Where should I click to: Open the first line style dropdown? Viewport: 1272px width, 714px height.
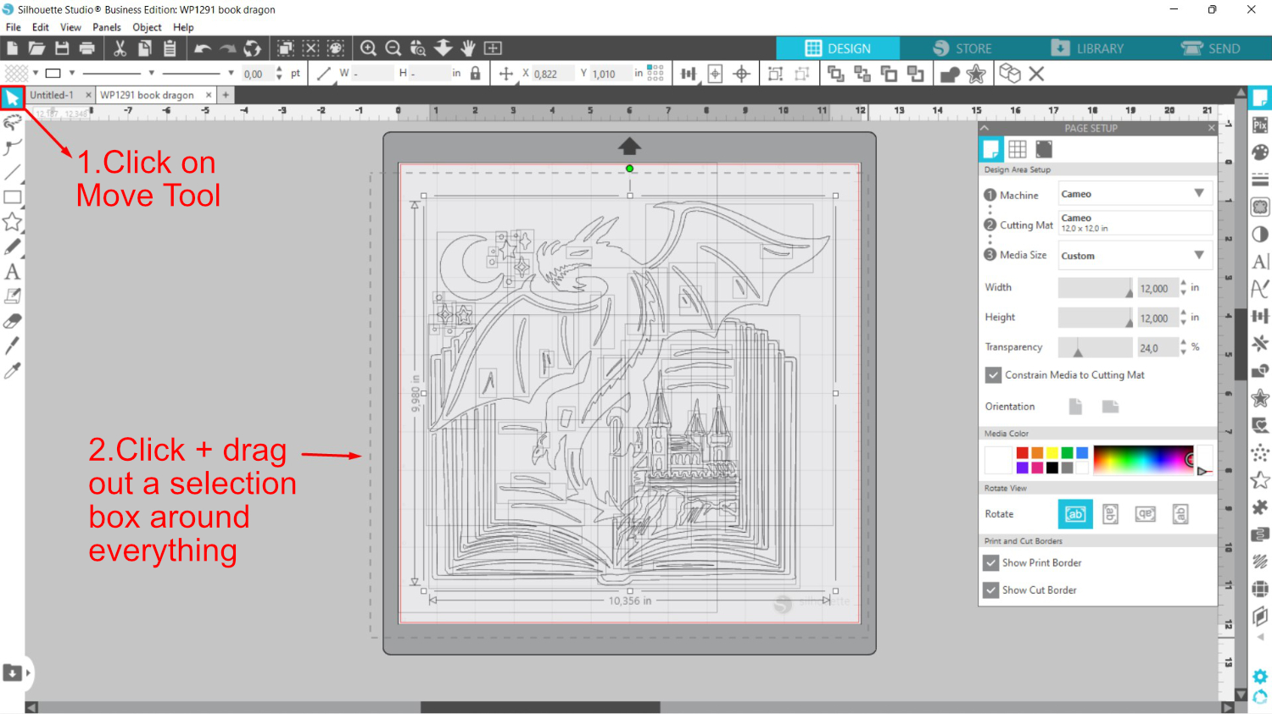tap(152, 73)
